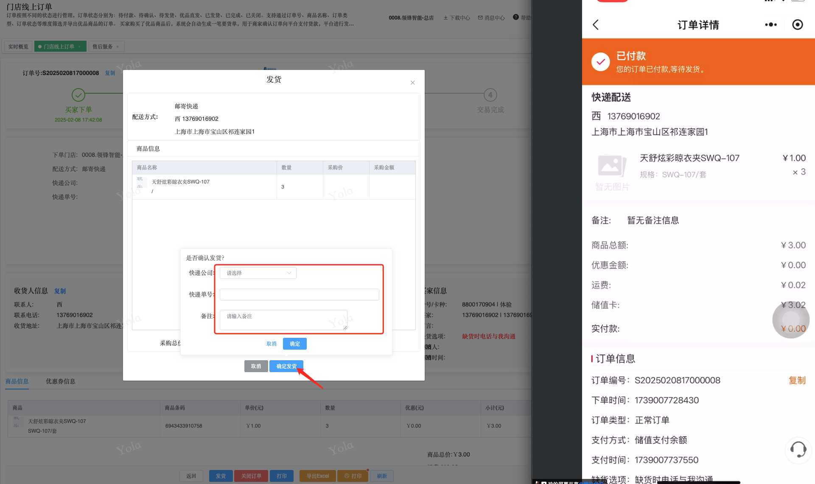This screenshot has height=484, width=815.
Task: Open 消息中心 envelope icon
Action: [x=480, y=18]
